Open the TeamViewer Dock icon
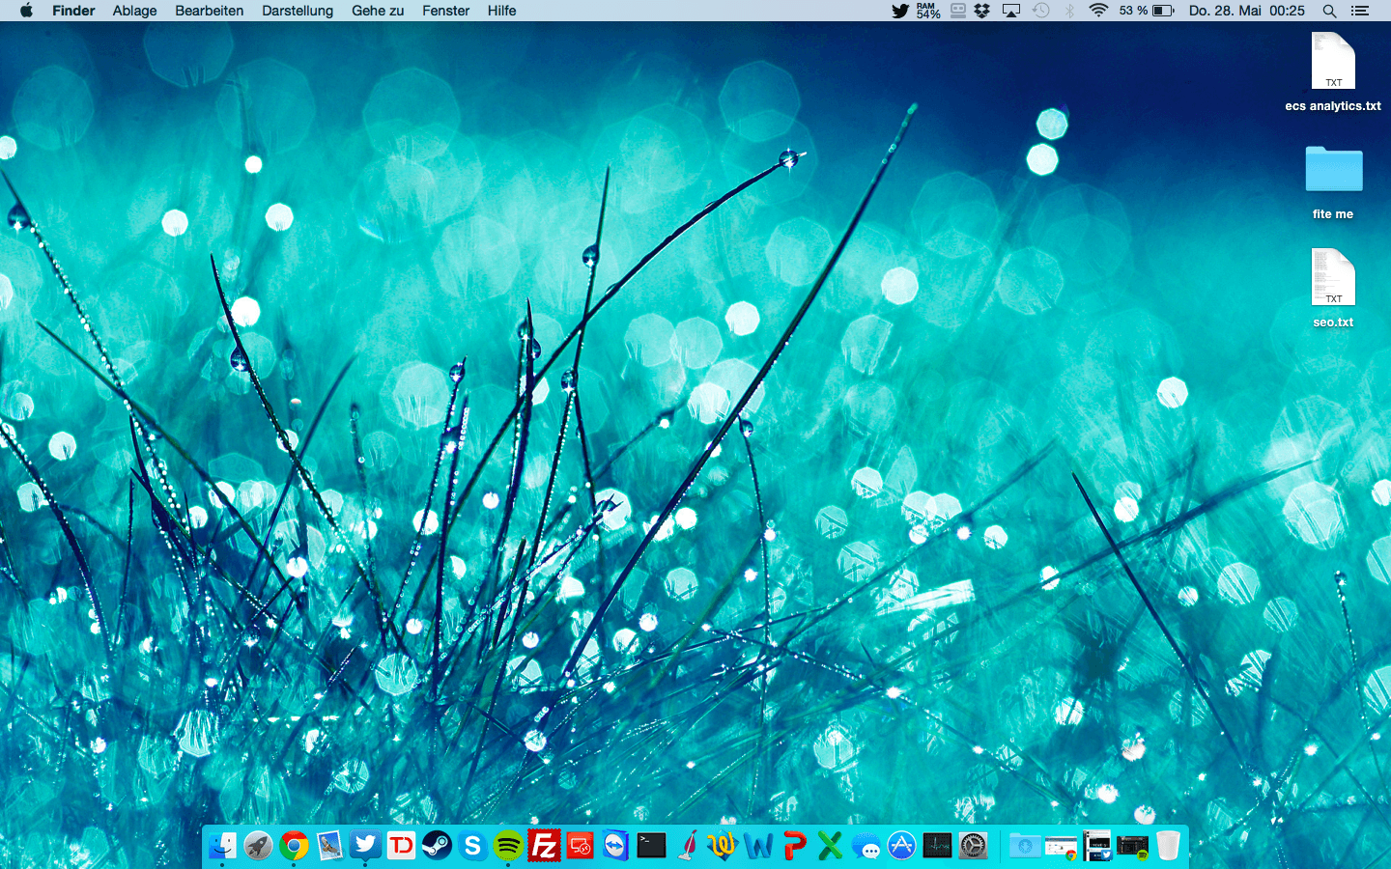Screen dimensions: 1391x869 click(x=615, y=846)
